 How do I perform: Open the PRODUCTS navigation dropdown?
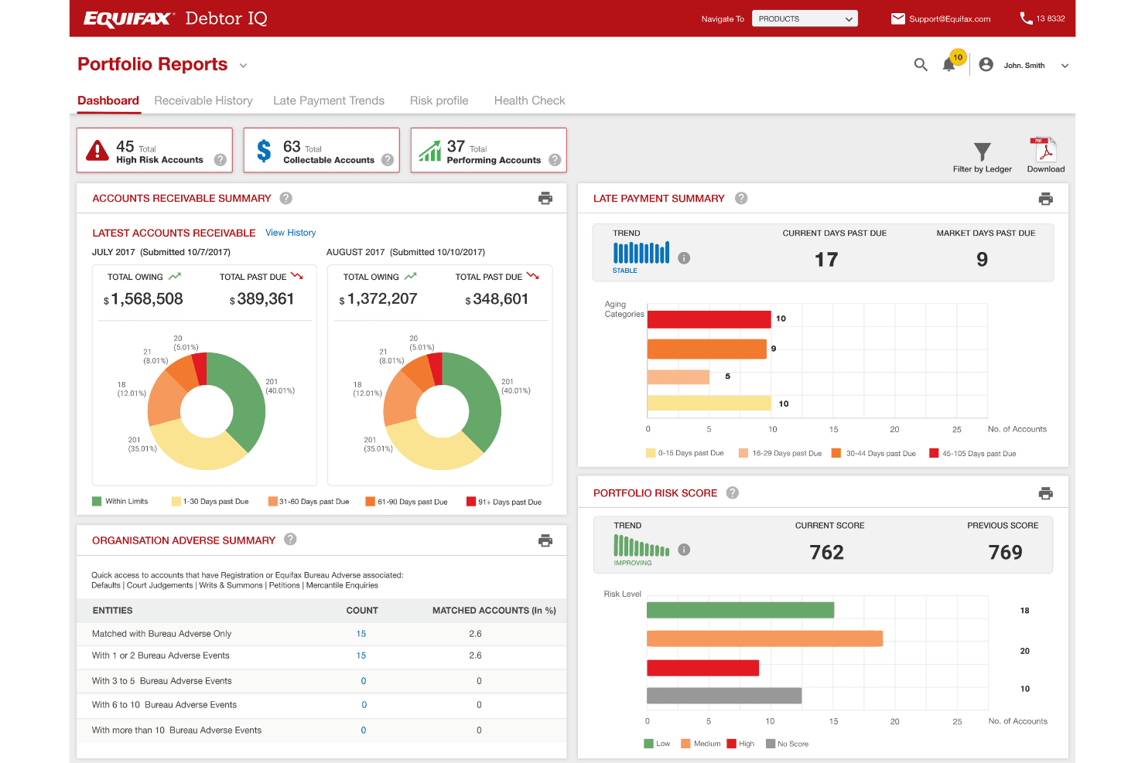pyautogui.click(x=805, y=19)
